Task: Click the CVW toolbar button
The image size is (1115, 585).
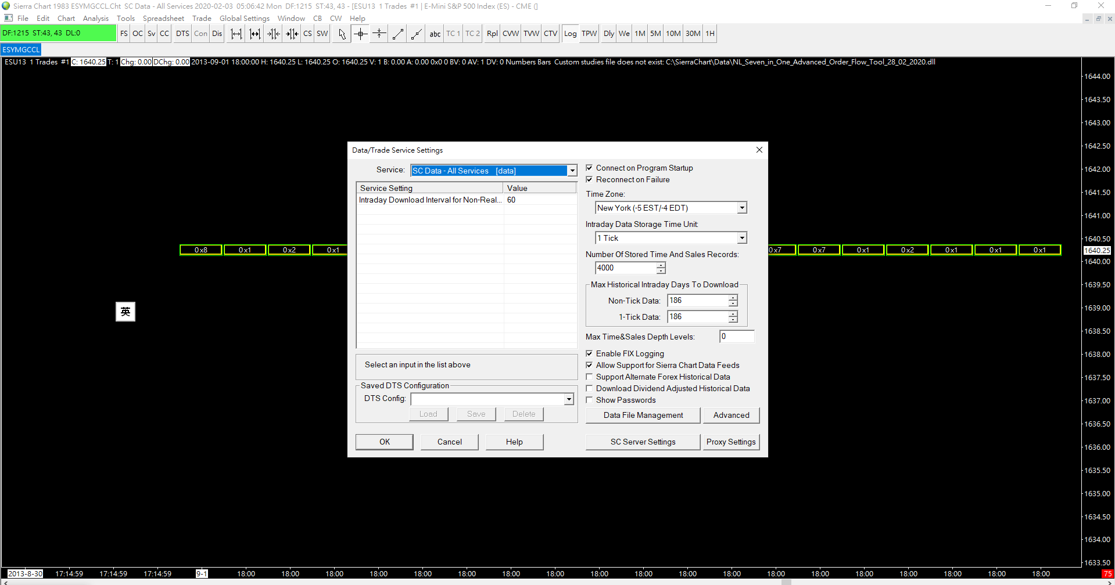Action: pyautogui.click(x=511, y=34)
